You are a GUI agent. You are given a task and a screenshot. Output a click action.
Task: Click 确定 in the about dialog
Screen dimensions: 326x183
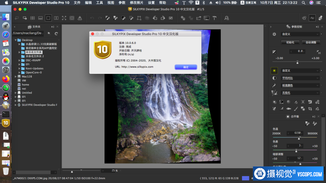click(x=186, y=67)
